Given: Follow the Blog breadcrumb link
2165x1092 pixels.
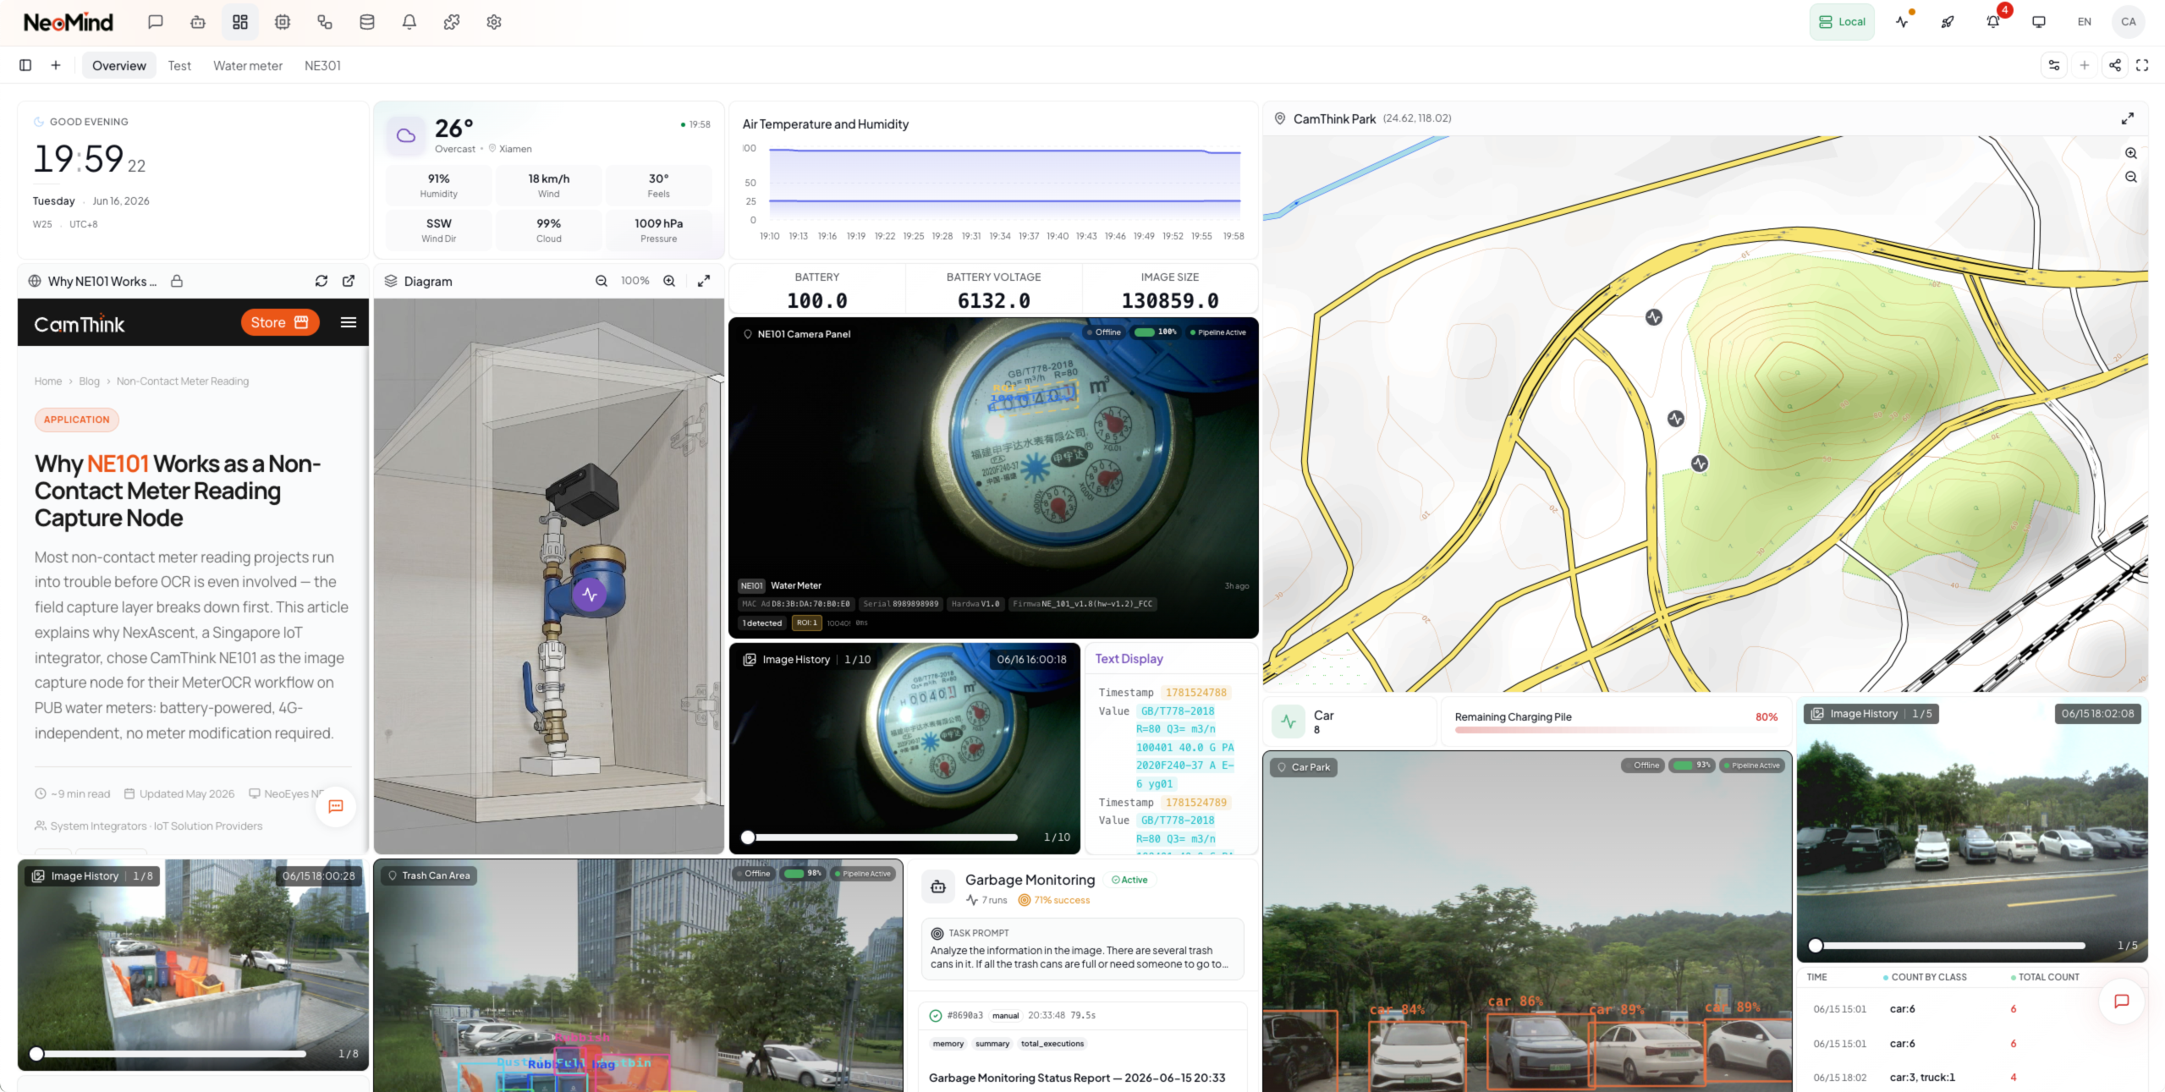Looking at the screenshot, I should tap(89, 381).
